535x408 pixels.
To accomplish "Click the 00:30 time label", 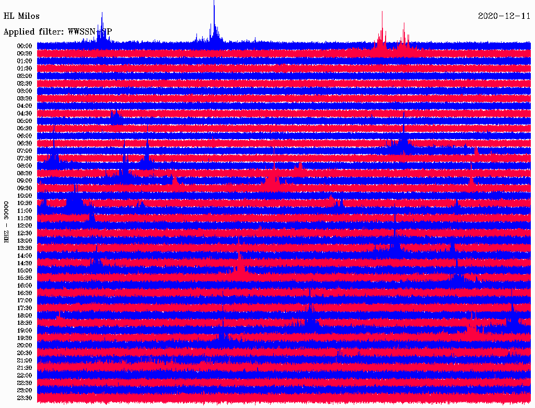I will [25, 54].
